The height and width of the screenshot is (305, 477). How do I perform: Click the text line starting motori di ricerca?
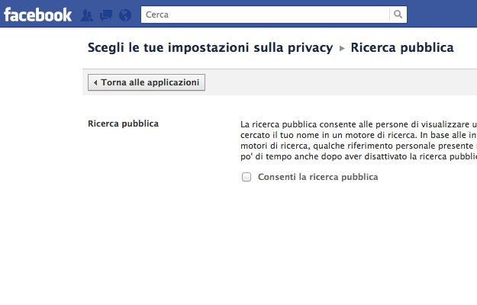click(359, 146)
